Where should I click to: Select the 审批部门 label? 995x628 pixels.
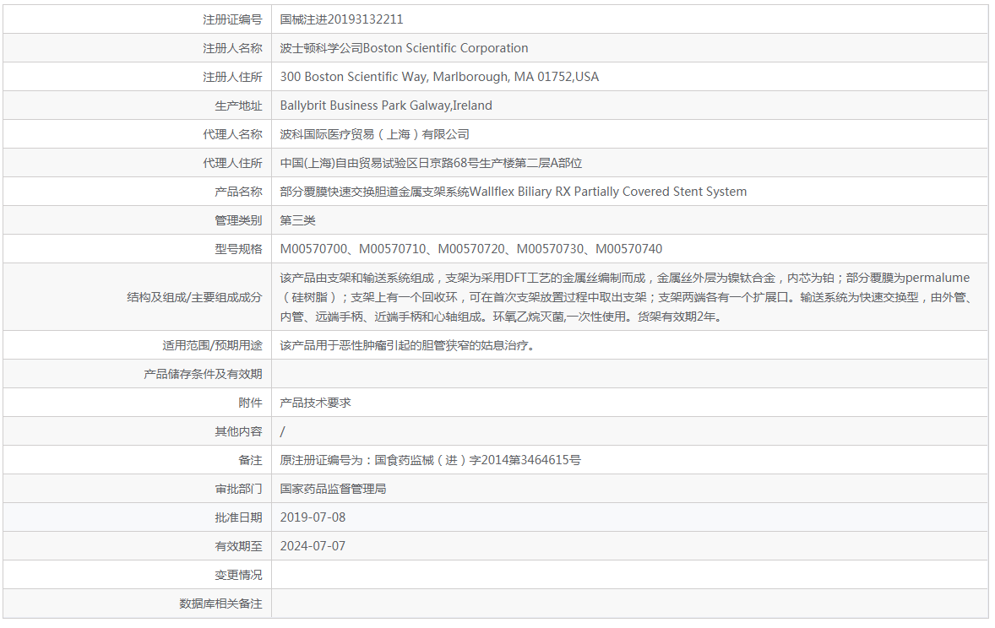[238, 489]
